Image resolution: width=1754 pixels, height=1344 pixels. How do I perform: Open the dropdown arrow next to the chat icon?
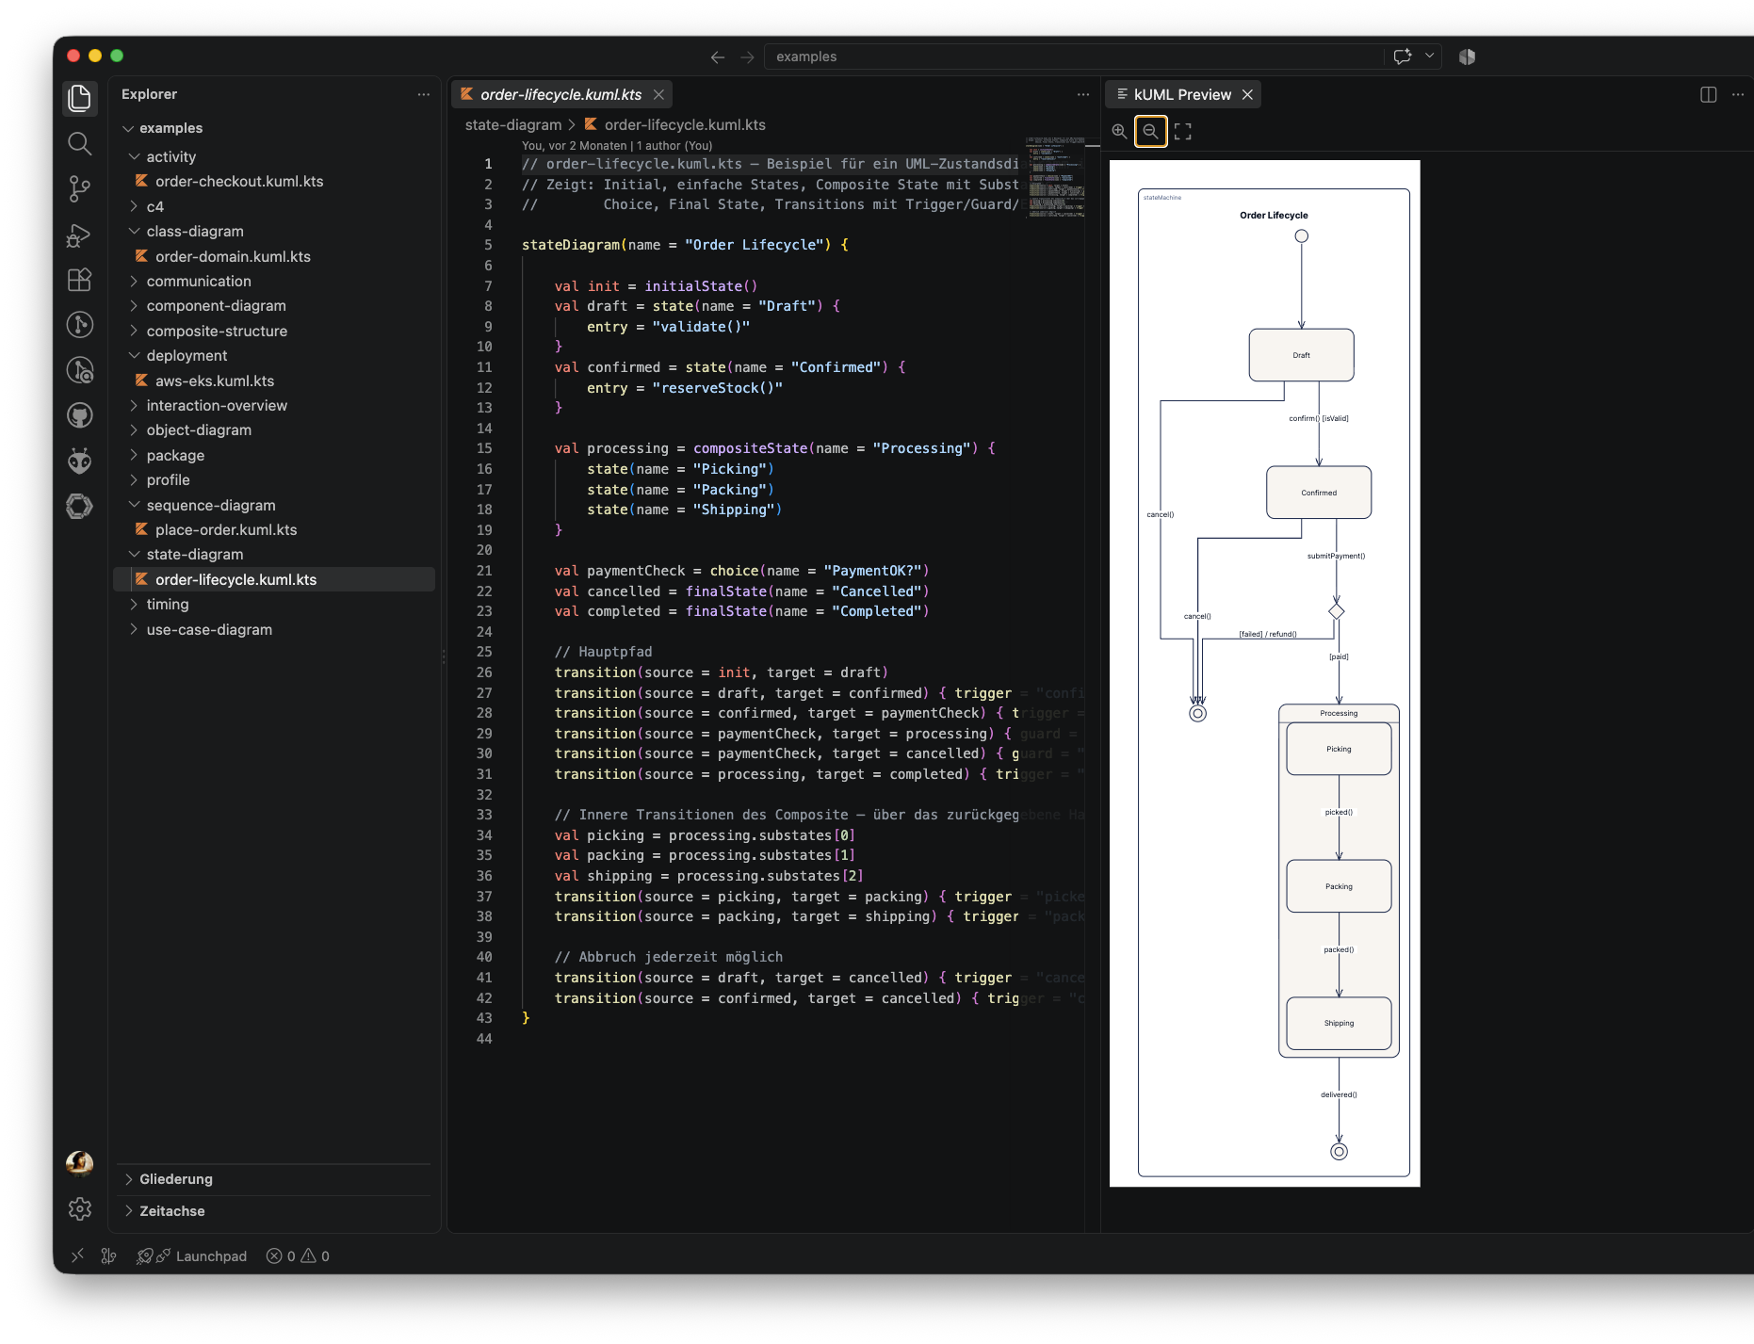pyautogui.click(x=1429, y=57)
